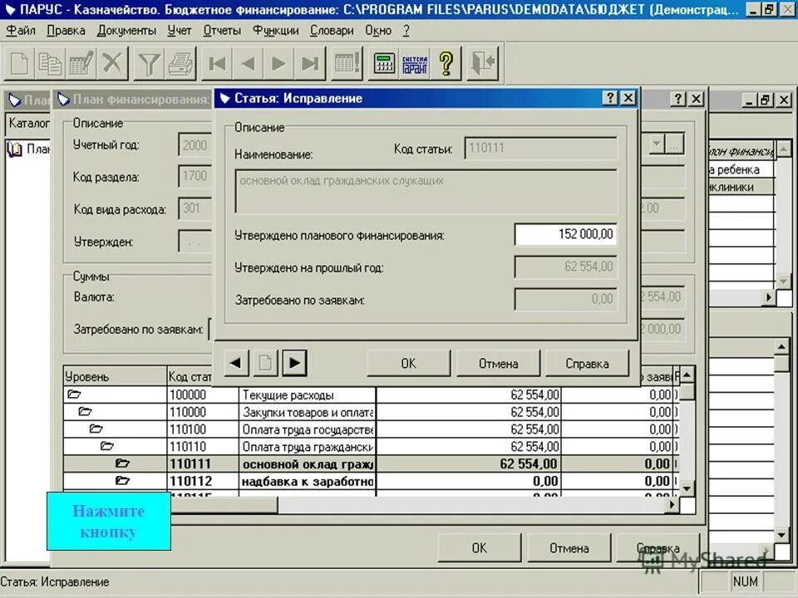Click the New document toolbar icon
798x598 pixels.
coord(19,64)
